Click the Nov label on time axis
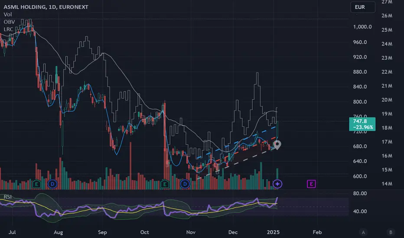Image resolution: width=404 pixels, height=238 pixels. (191, 232)
